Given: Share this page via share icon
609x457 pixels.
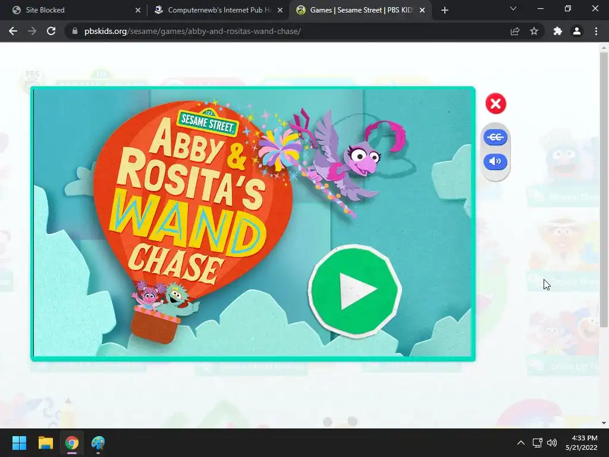Looking at the screenshot, I should [x=515, y=31].
